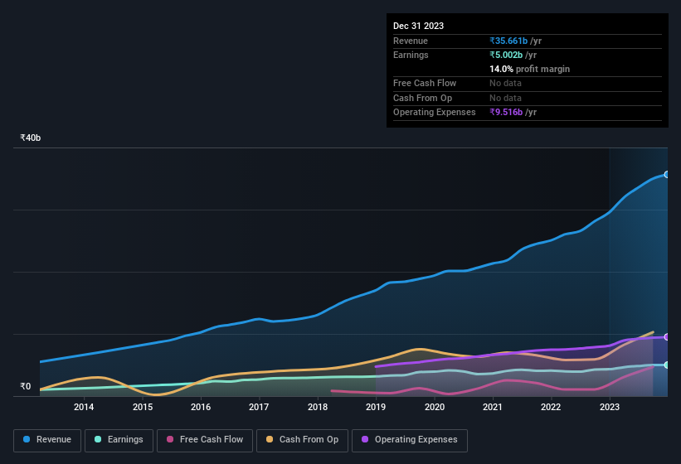Click the ₹0 y-axis label
Image resolution: width=681 pixels, height=464 pixels.
click(25, 386)
